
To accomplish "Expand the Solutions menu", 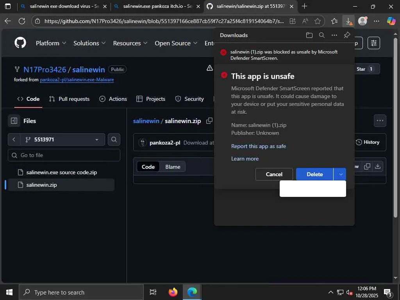I will coord(89,43).
